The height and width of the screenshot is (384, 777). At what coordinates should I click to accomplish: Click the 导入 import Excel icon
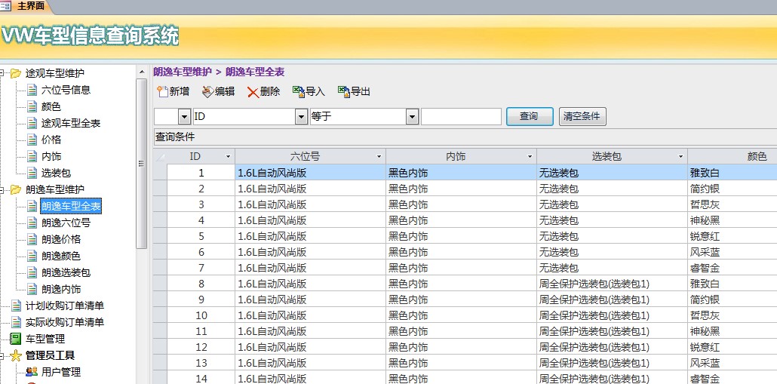[x=298, y=92]
